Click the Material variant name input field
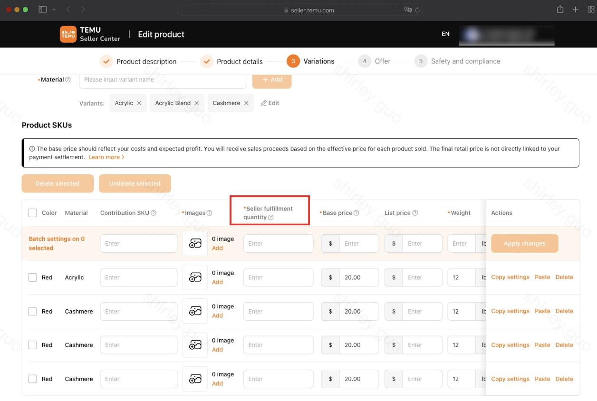The width and height of the screenshot is (597, 401). (163, 80)
